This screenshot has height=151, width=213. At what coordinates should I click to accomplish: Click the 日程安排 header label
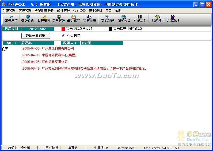coord(12,29)
